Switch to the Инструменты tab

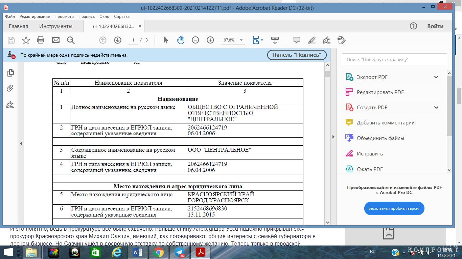pos(56,26)
